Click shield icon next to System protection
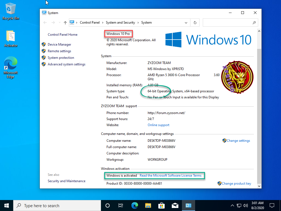 [44, 58]
